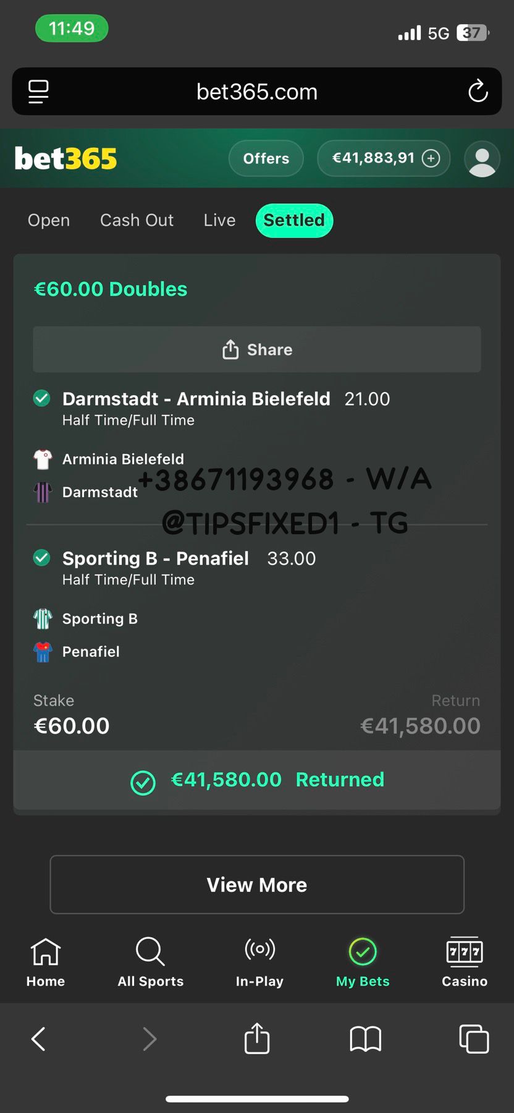Reload the page with the refresh icon
This screenshot has width=514, height=1113.
pyautogui.click(x=478, y=92)
